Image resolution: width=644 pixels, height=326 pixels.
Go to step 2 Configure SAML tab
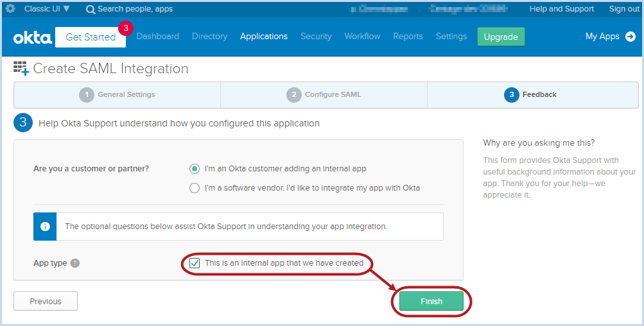click(x=324, y=94)
